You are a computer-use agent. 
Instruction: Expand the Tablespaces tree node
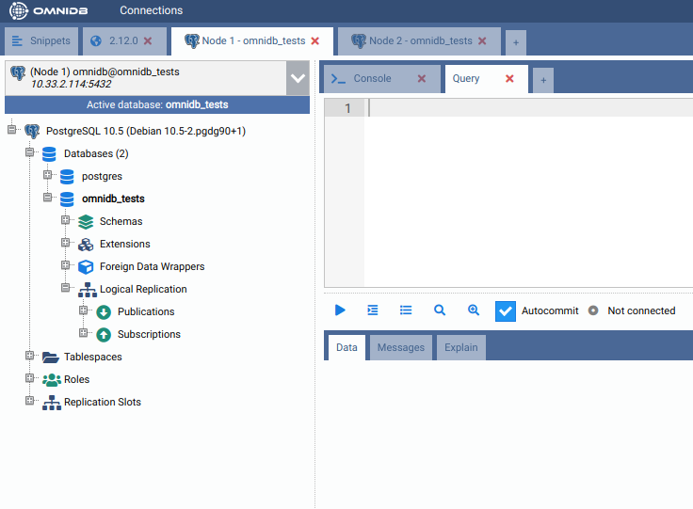pyautogui.click(x=30, y=357)
